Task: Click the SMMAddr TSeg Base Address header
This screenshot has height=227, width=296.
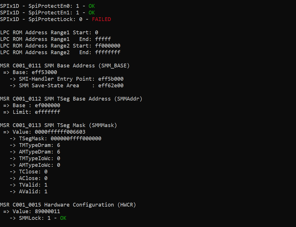Action: coord(71,99)
